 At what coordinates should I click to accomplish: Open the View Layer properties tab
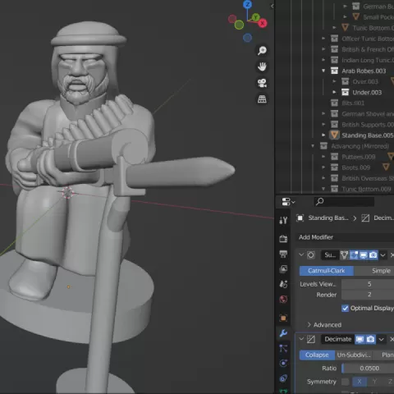click(x=283, y=269)
